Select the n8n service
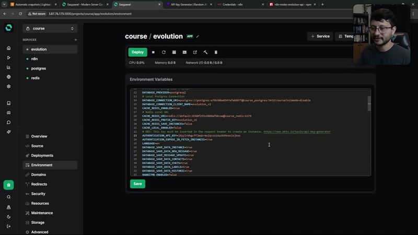 [x=50, y=59]
